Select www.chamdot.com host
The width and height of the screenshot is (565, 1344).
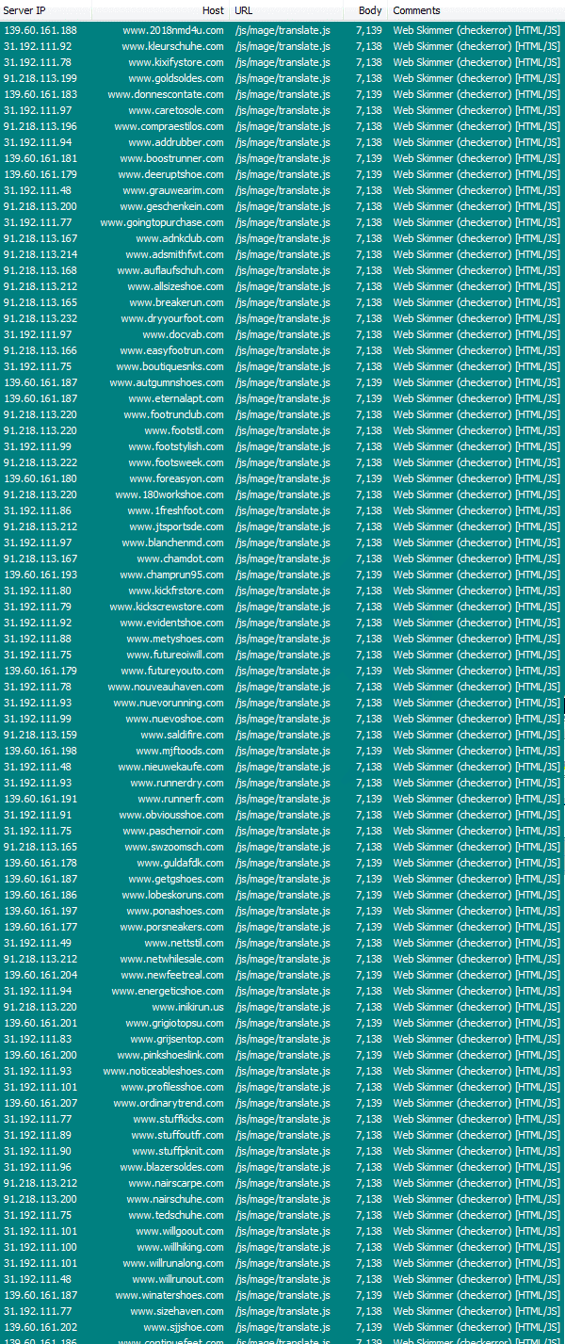[181, 559]
